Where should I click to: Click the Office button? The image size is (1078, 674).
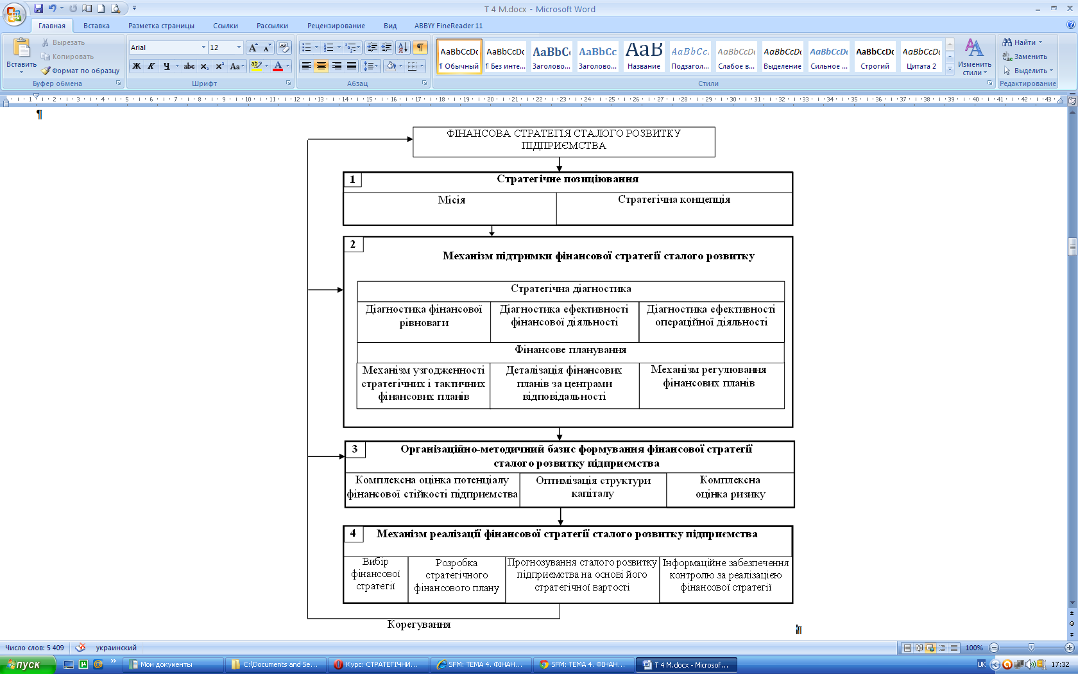(14, 13)
